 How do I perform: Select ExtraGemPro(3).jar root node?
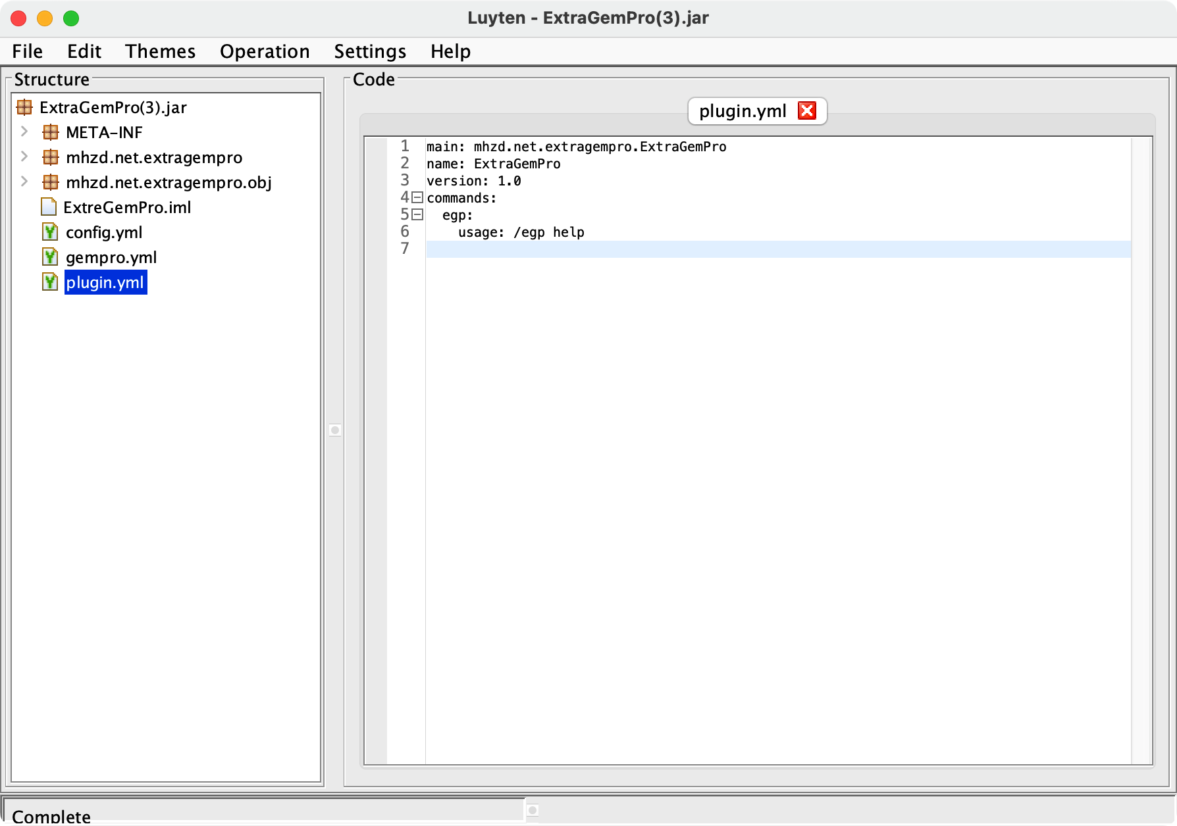(113, 107)
